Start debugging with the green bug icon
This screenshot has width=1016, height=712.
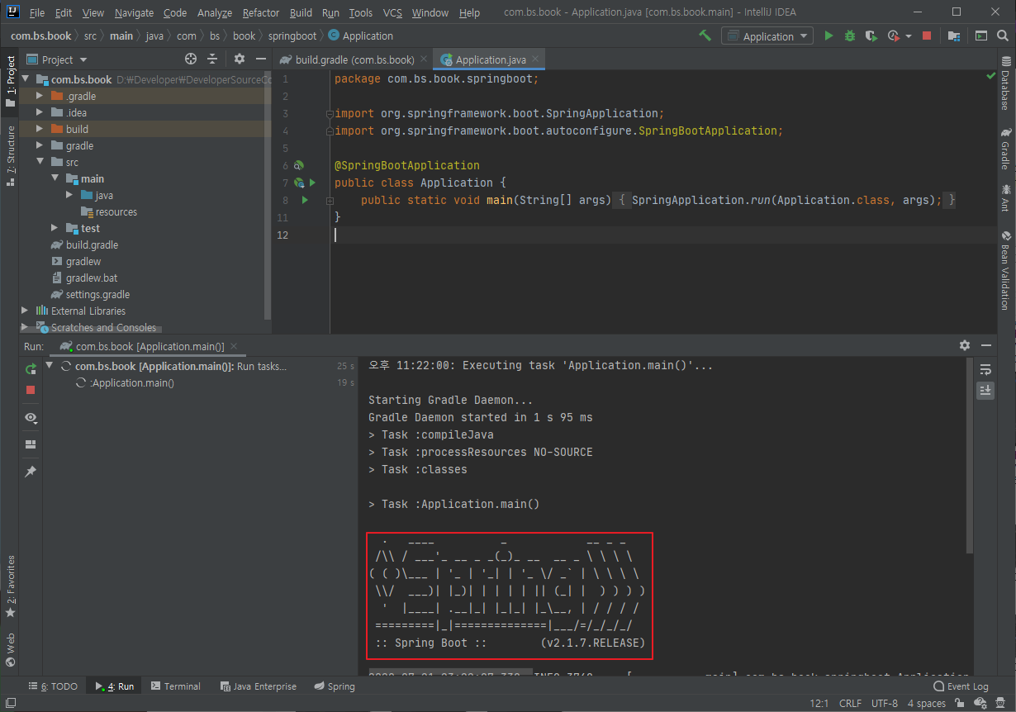pyautogui.click(x=850, y=36)
